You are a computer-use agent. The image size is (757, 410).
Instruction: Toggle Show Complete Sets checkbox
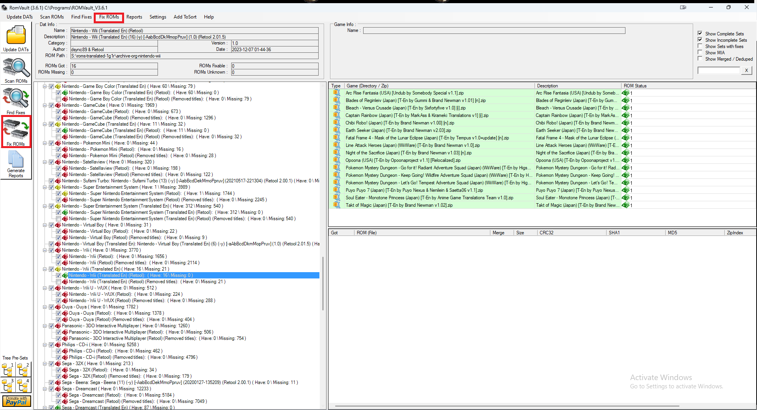(x=700, y=33)
